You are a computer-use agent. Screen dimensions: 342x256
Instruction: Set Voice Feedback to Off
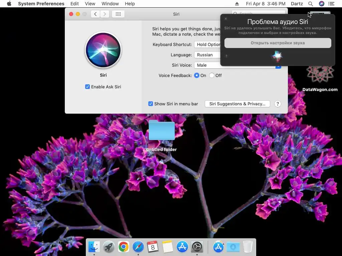click(211, 75)
